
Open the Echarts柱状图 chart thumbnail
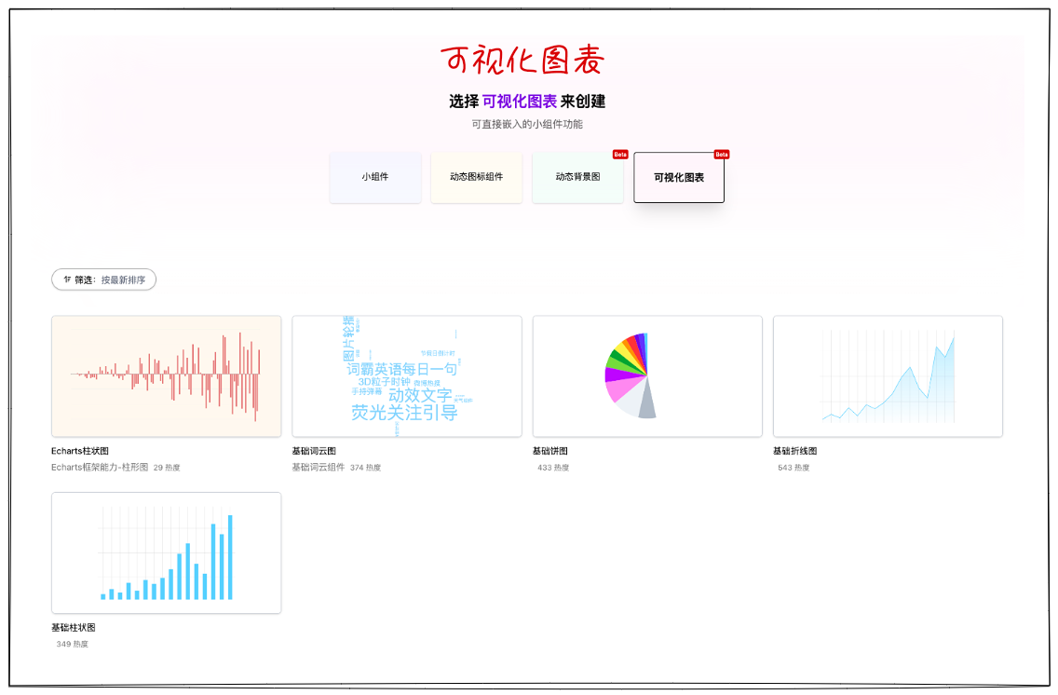click(166, 376)
